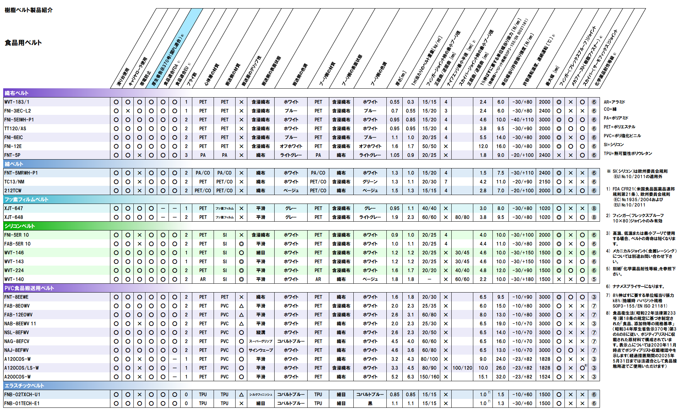Select product name A120COS-W

click(17, 359)
